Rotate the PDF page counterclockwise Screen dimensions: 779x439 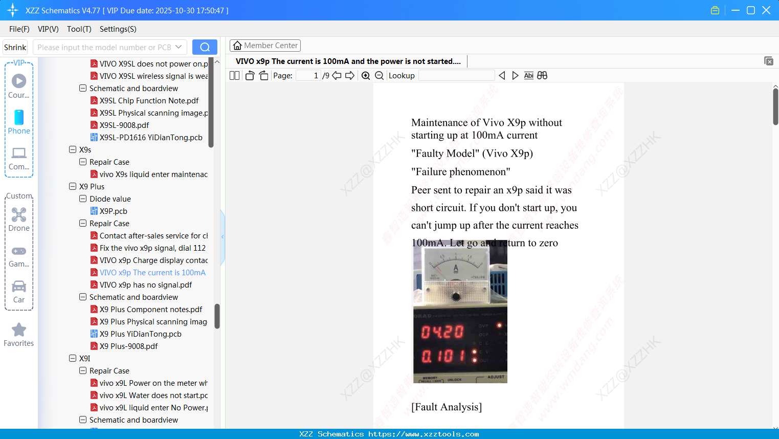click(249, 75)
